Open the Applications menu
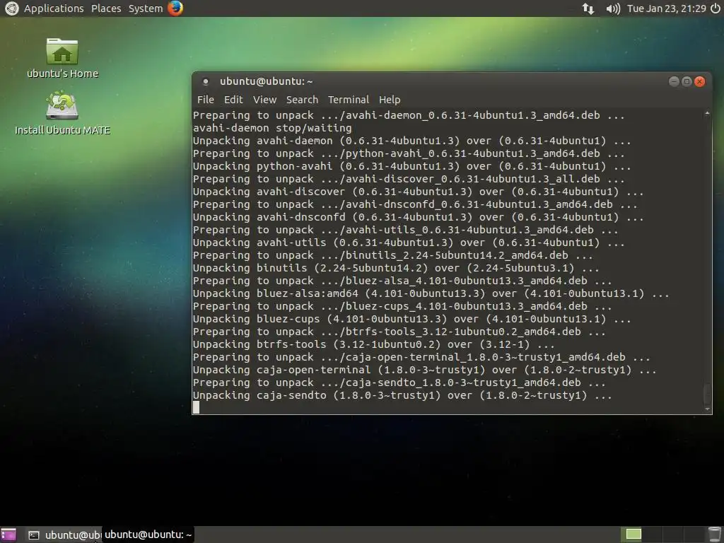This screenshot has width=724, height=543. coord(54,8)
